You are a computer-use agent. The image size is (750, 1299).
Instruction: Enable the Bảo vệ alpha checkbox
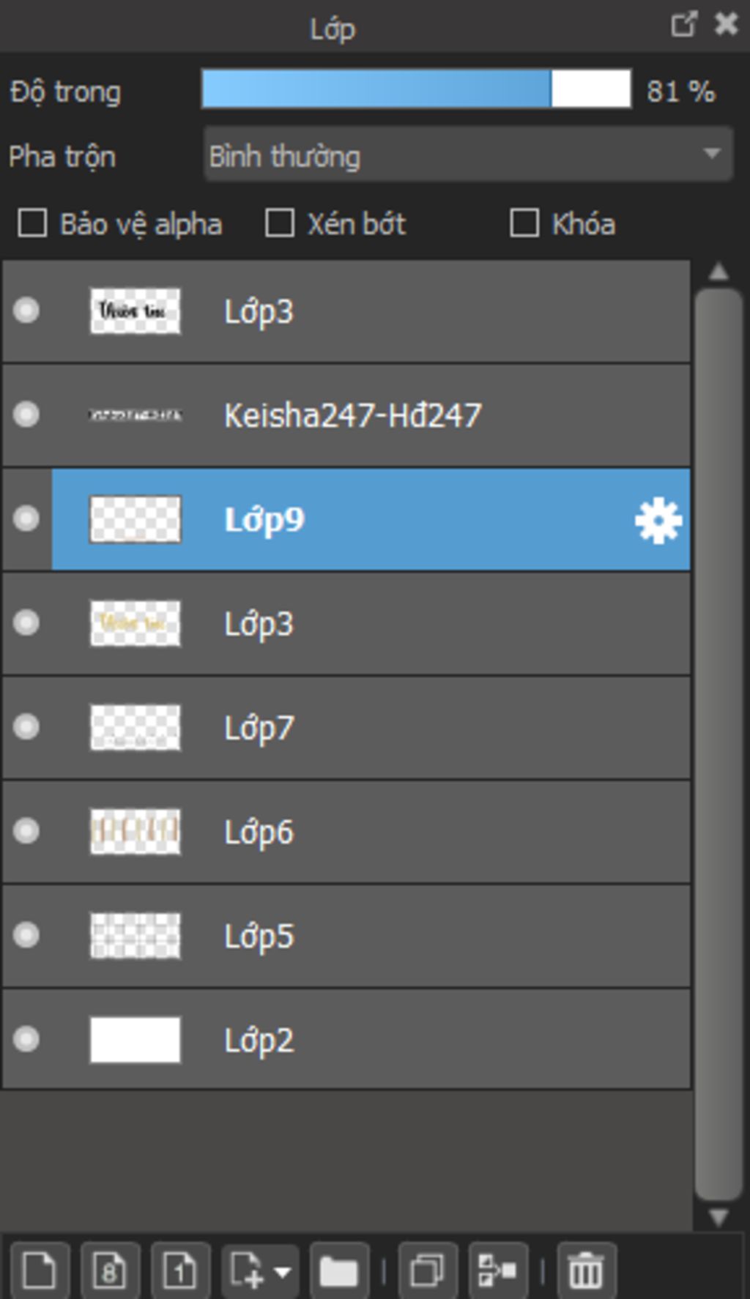pyautogui.click(x=32, y=223)
